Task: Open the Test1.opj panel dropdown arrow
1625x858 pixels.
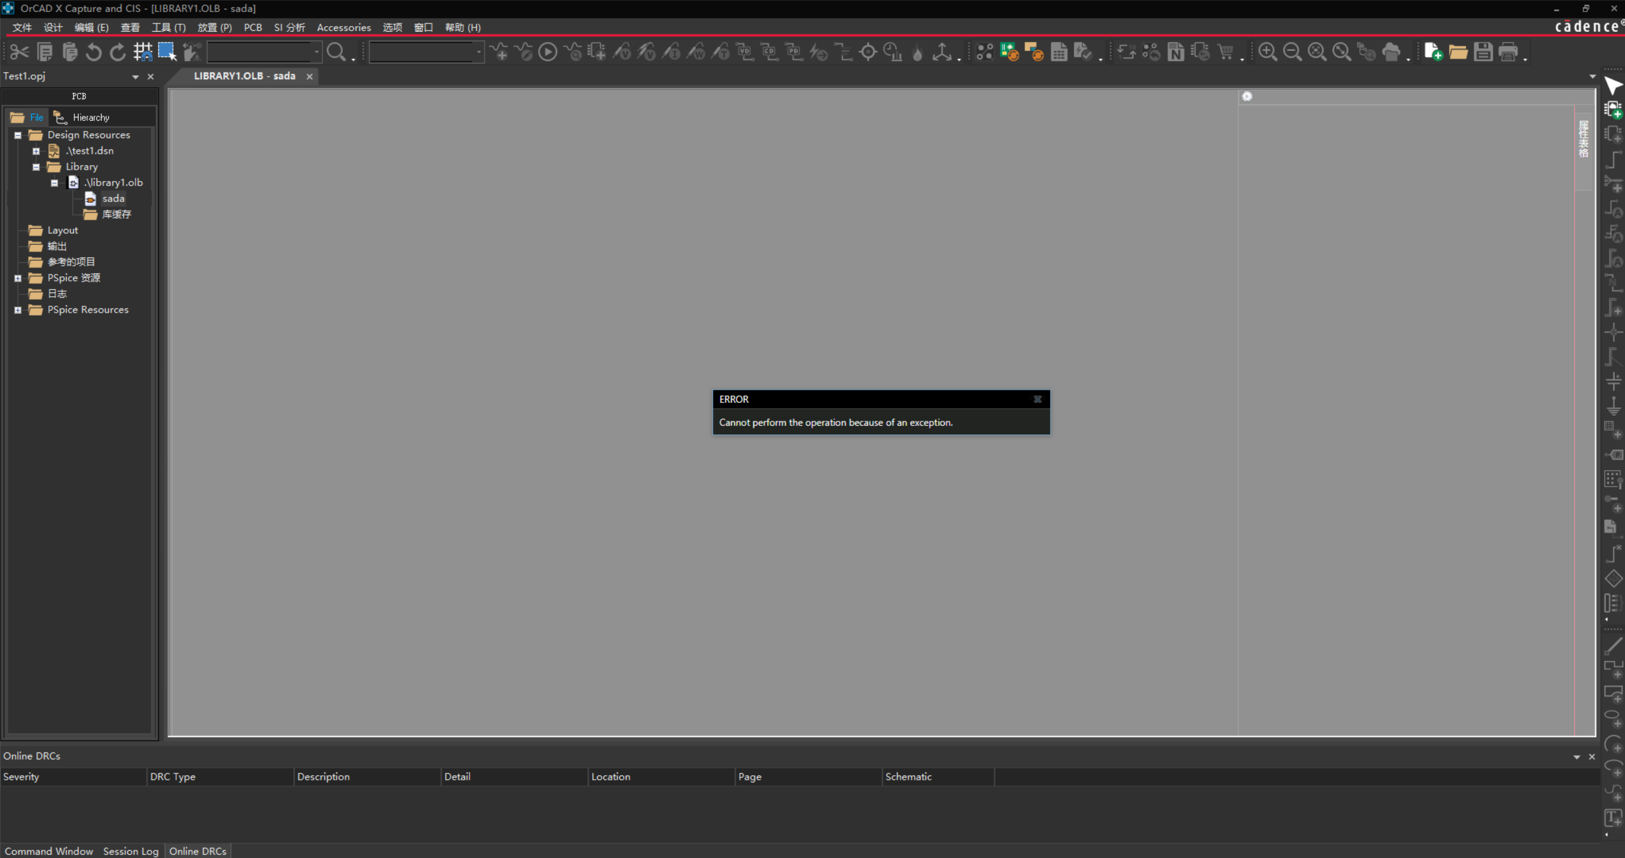Action: [x=135, y=77]
